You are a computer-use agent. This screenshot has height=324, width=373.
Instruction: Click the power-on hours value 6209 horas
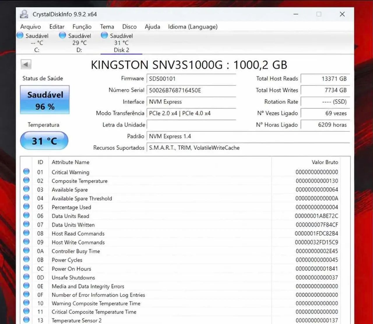325,125
